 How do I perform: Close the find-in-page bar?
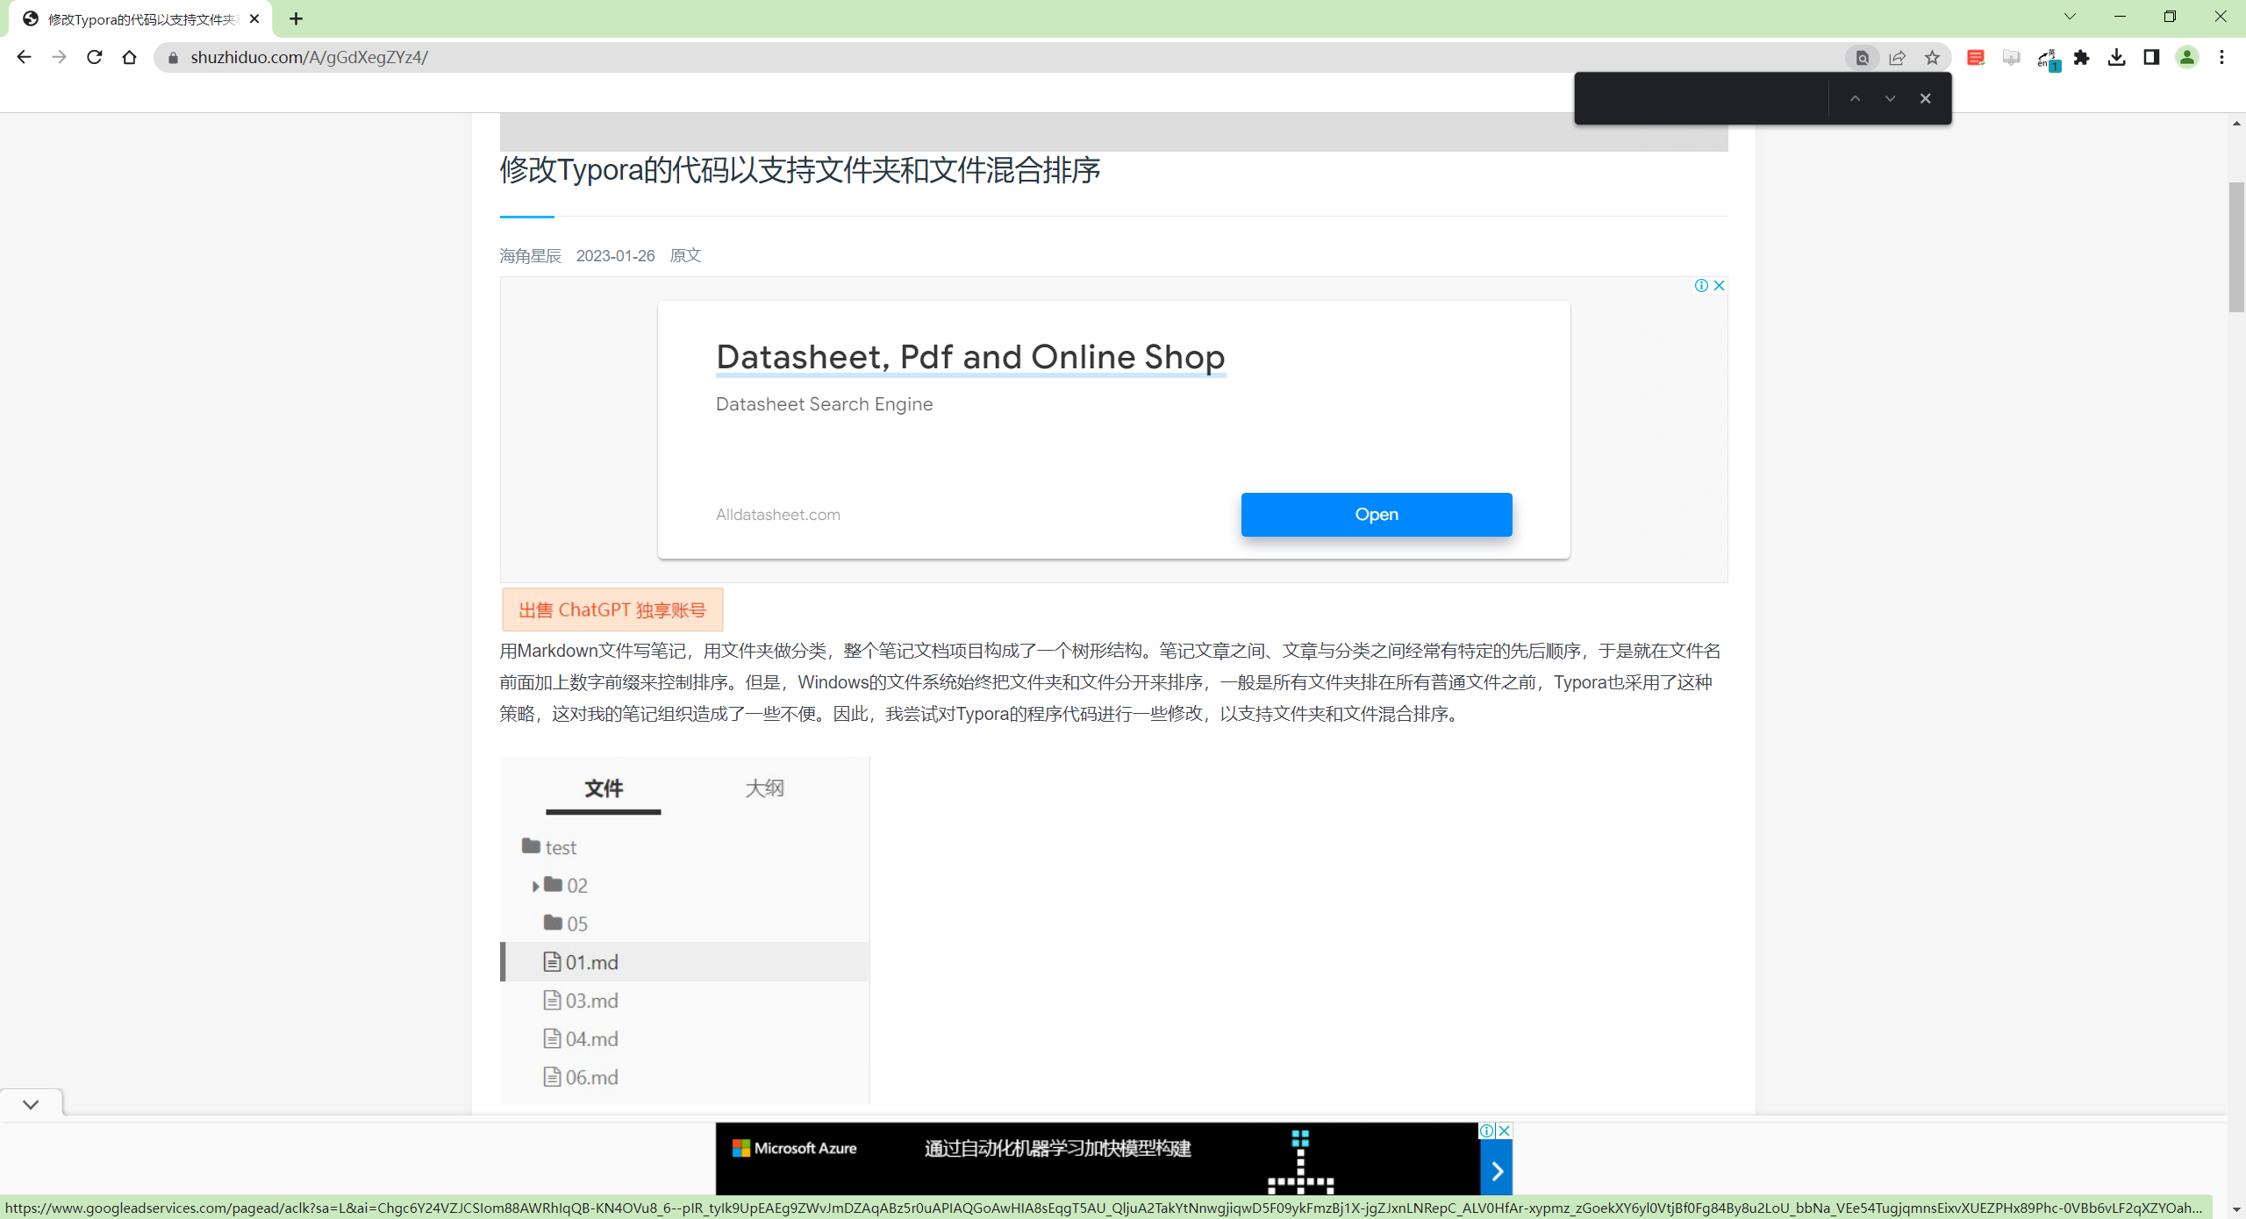(x=1925, y=98)
